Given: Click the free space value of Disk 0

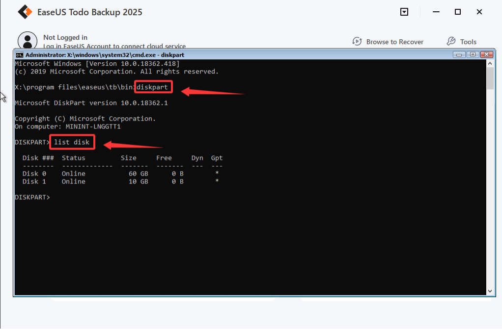Looking at the screenshot, I should 178,174.
